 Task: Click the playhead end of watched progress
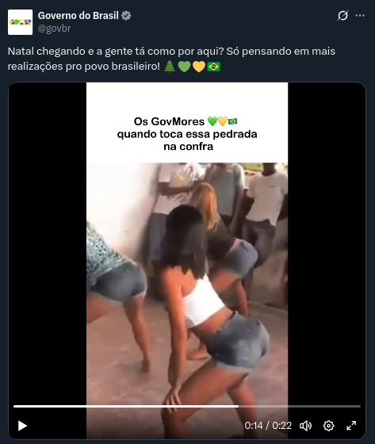[x=238, y=406]
